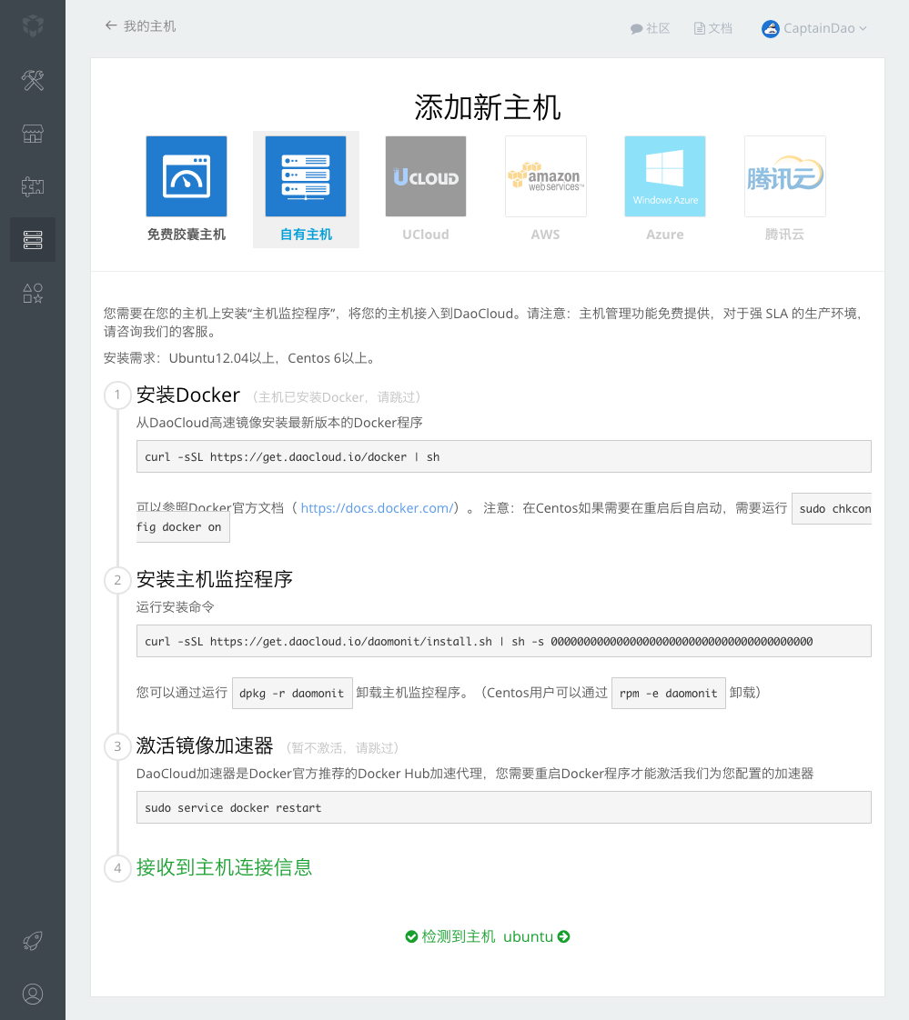Click the Azure label
Image resolution: width=909 pixels, height=1020 pixels.
[665, 235]
